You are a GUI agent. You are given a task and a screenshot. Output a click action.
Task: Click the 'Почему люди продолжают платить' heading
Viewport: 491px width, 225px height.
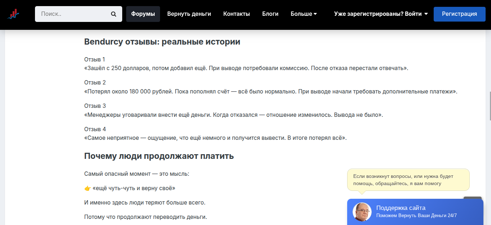point(159,156)
